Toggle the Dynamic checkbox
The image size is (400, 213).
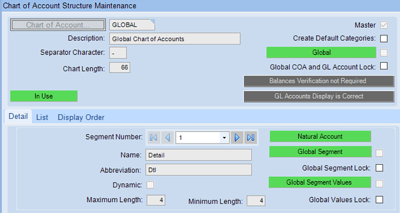150,185
